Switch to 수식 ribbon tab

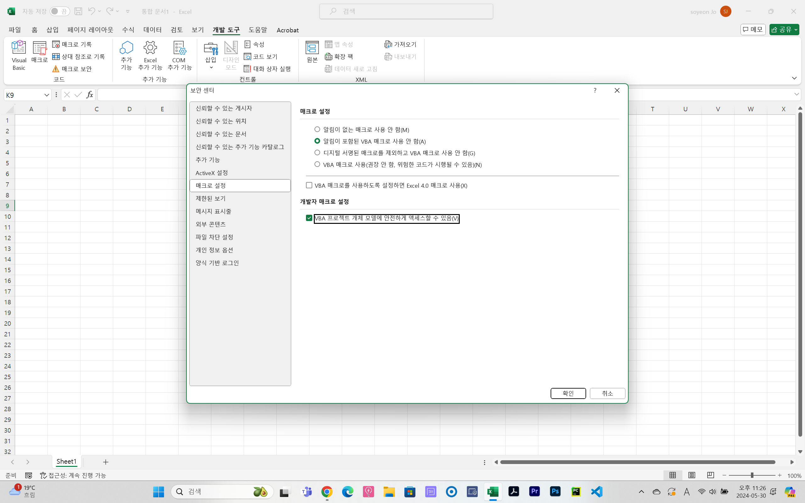[x=128, y=30]
